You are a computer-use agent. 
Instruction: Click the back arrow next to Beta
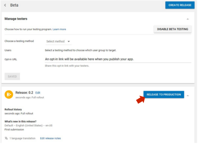click(x=5, y=5)
